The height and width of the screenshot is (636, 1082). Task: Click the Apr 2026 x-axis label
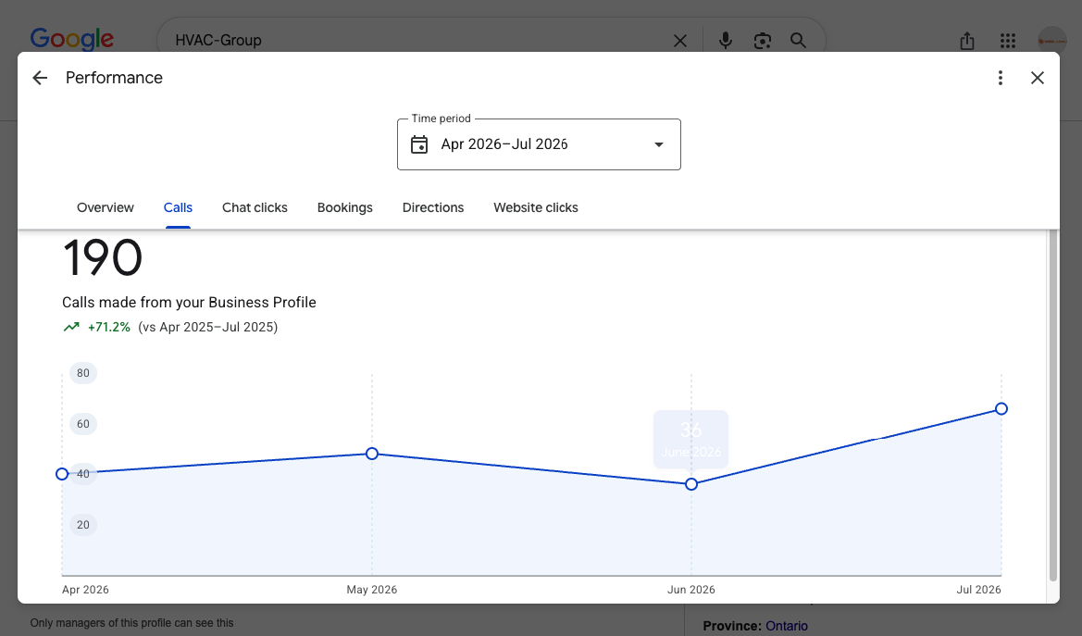pyautogui.click(x=85, y=590)
